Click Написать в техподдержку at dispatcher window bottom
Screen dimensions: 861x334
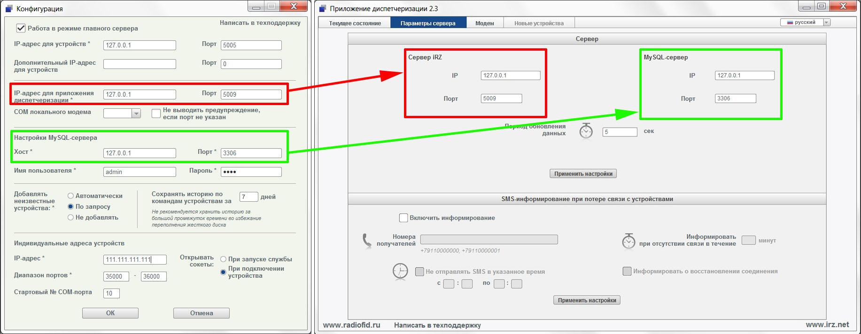437,325
